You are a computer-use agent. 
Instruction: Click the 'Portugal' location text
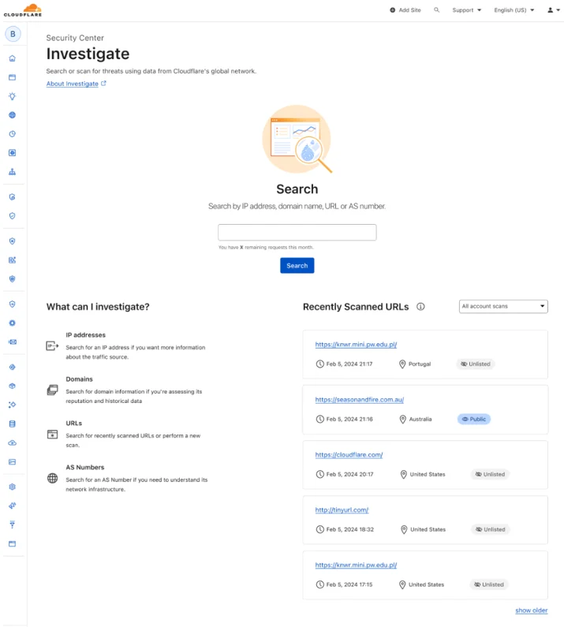(x=420, y=364)
